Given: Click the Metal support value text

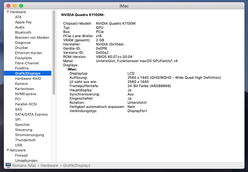Looking at the screenshot, I should (137, 61).
